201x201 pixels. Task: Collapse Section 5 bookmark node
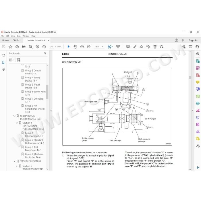tap(17, 166)
